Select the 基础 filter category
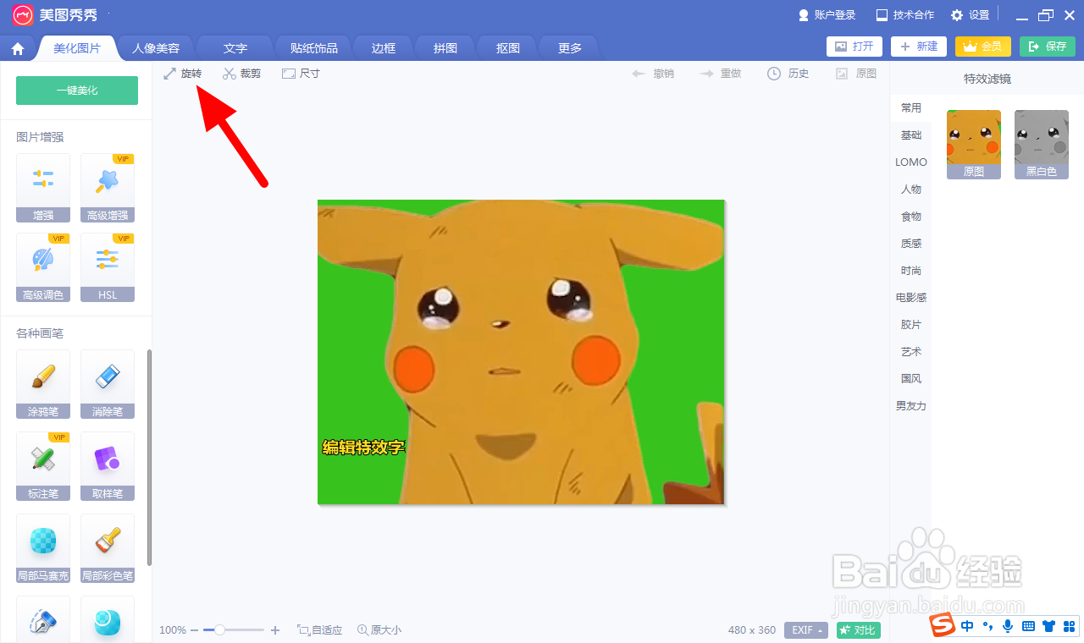 [x=911, y=135]
